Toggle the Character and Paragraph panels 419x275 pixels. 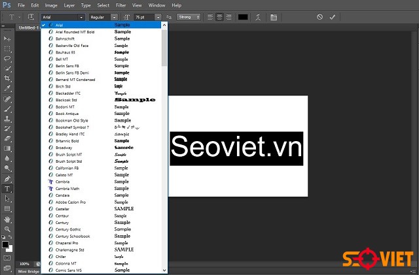coord(273,16)
